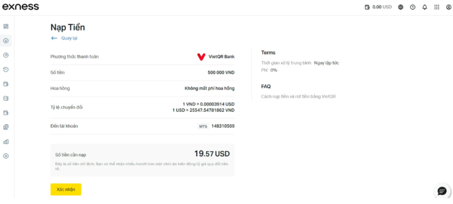Open the language globe icon

(x=400, y=7)
